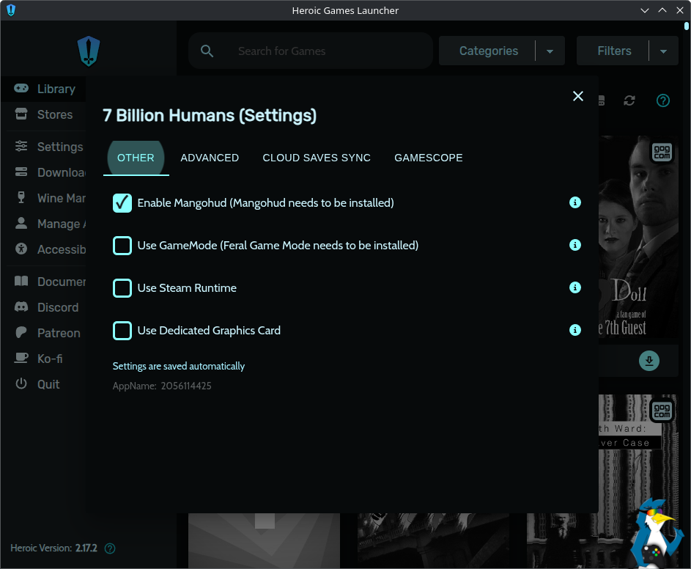Open the Cloud Saves Sync tab

coord(317,158)
